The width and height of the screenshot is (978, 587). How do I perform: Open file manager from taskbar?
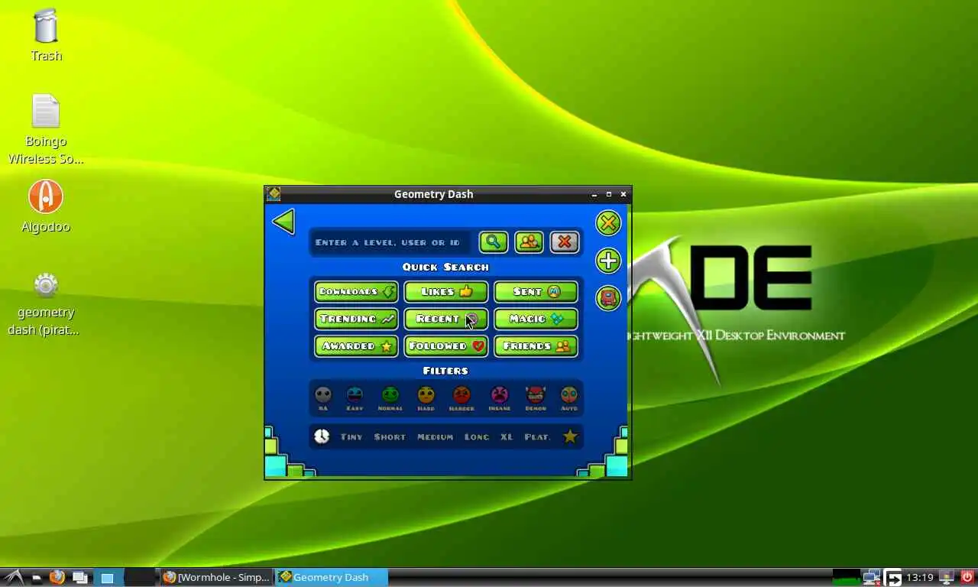click(36, 578)
